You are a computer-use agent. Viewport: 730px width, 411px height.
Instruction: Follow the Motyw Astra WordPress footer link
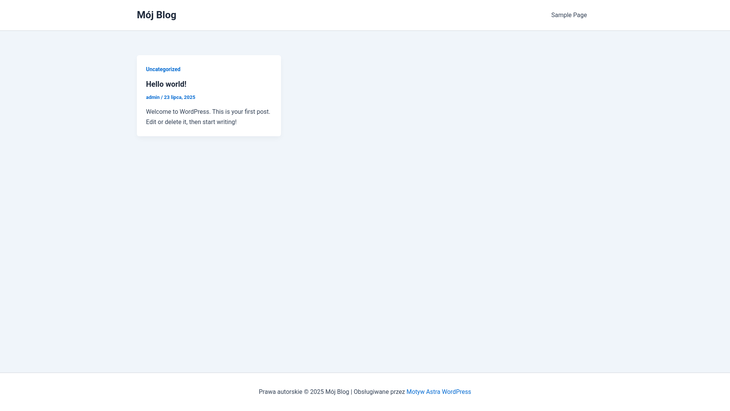(439, 392)
